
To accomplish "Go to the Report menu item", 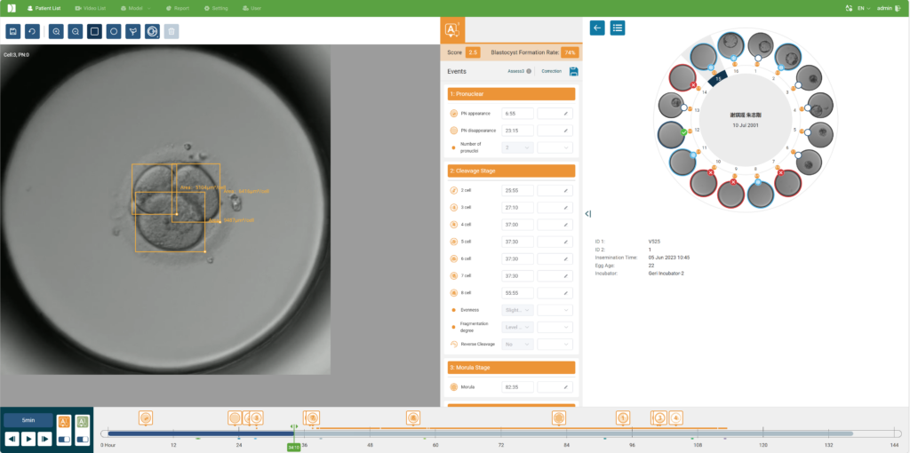I will tap(178, 8).
